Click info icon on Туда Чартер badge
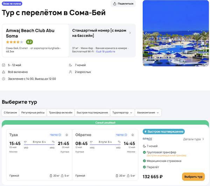This screenshot has width=210, height=186. click(59, 135)
